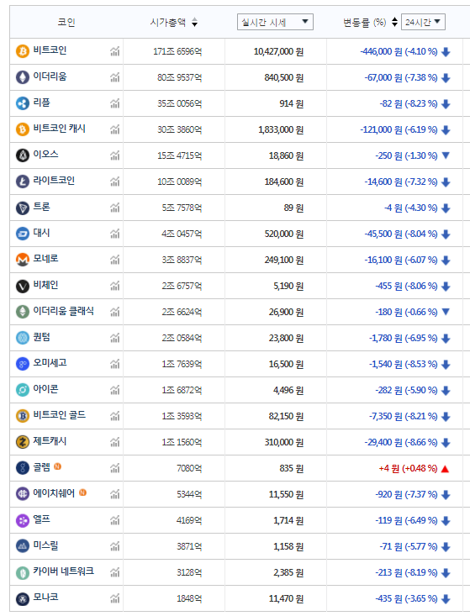The image size is (470, 616).
Task: Click the EOS coin logo
Action: (23, 155)
